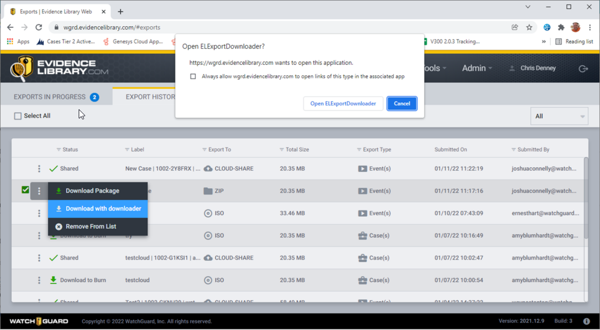
Task: Open Download Package menu entry
Action: pyautogui.click(x=97, y=191)
